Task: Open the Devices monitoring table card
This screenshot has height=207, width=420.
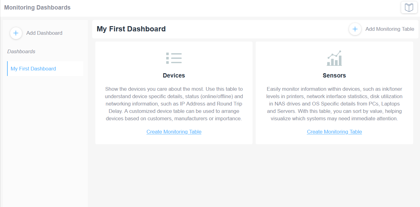Action: pyautogui.click(x=174, y=93)
